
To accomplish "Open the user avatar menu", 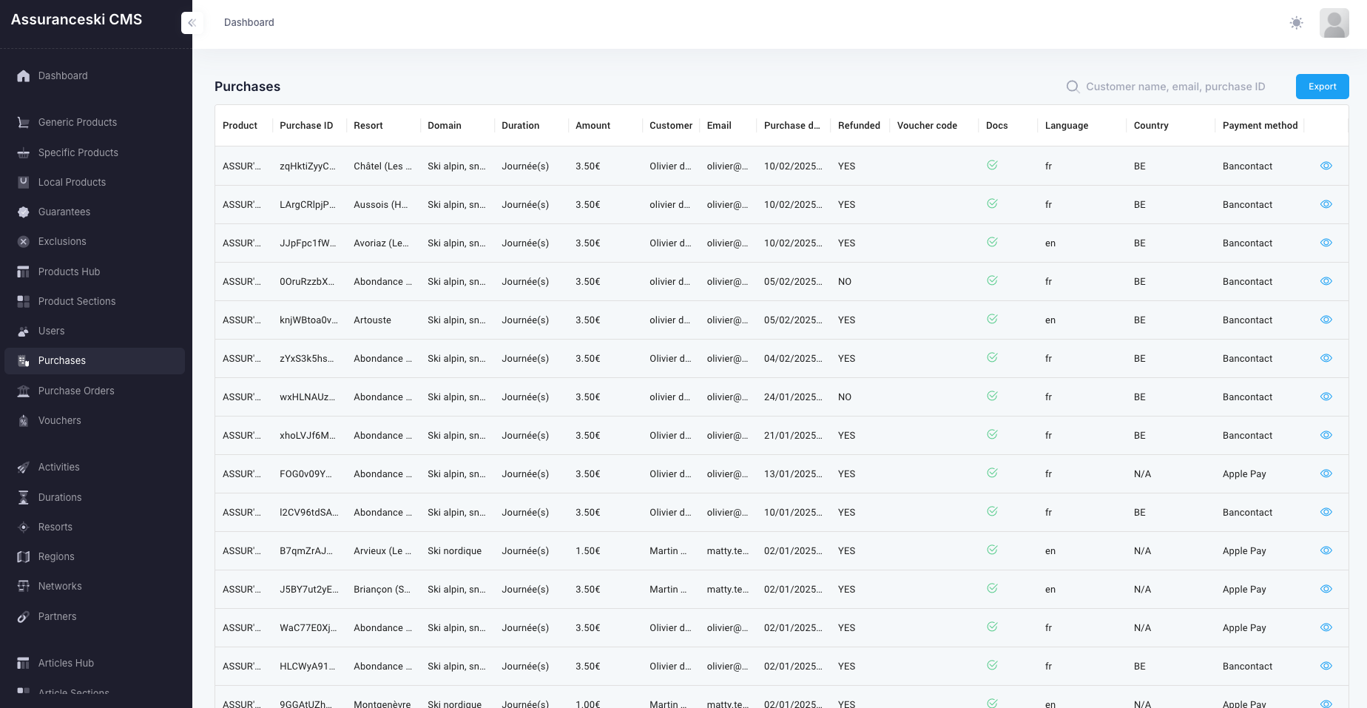I will pyautogui.click(x=1334, y=23).
